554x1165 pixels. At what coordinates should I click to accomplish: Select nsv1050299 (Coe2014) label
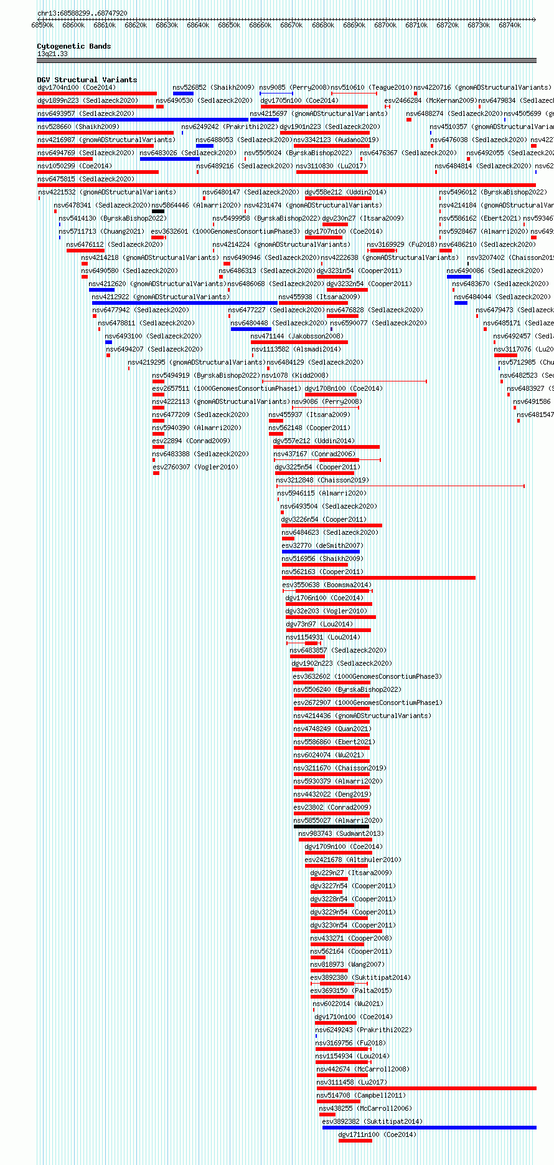click(74, 166)
